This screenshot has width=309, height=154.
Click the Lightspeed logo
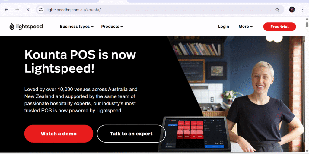(26, 27)
